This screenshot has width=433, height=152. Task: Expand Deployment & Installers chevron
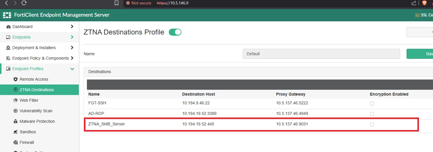[x=72, y=48]
